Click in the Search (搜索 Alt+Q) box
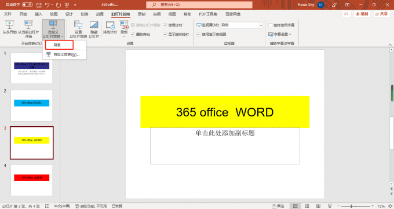Viewport: 394px width, 209px height. coord(199,5)
